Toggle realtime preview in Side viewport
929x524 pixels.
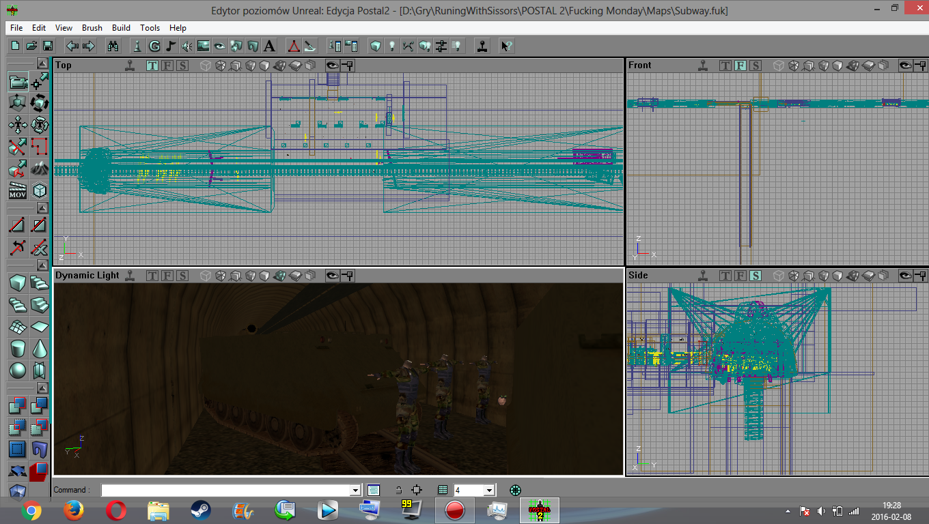tap(703, 276)
